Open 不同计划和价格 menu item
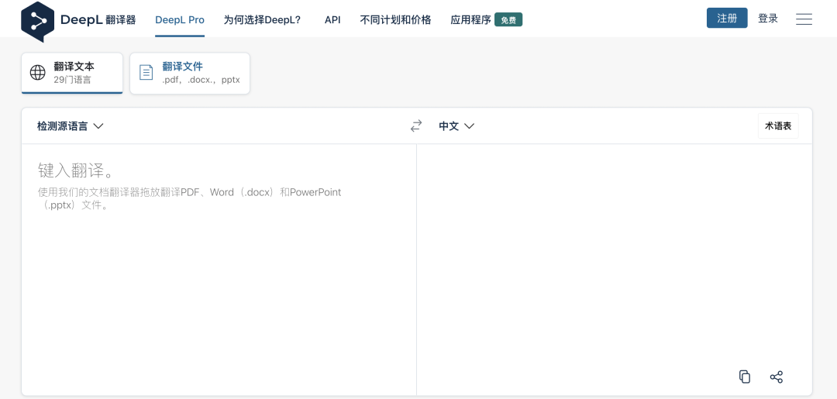Image resolution: width=837 pixels, height=399 pixels. click(x=395, y=19)
